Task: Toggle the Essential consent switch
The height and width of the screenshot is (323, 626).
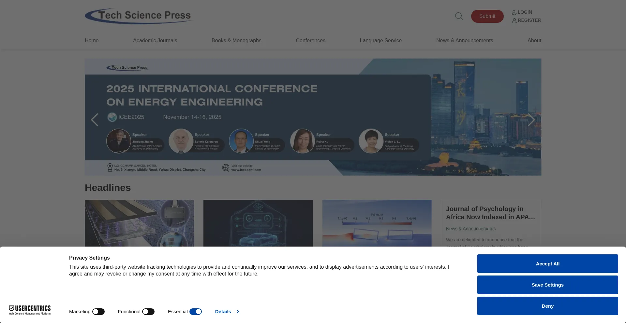Action: pos(196,312)
